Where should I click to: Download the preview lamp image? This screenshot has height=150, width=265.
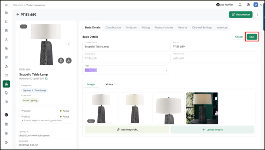(68, 61)
